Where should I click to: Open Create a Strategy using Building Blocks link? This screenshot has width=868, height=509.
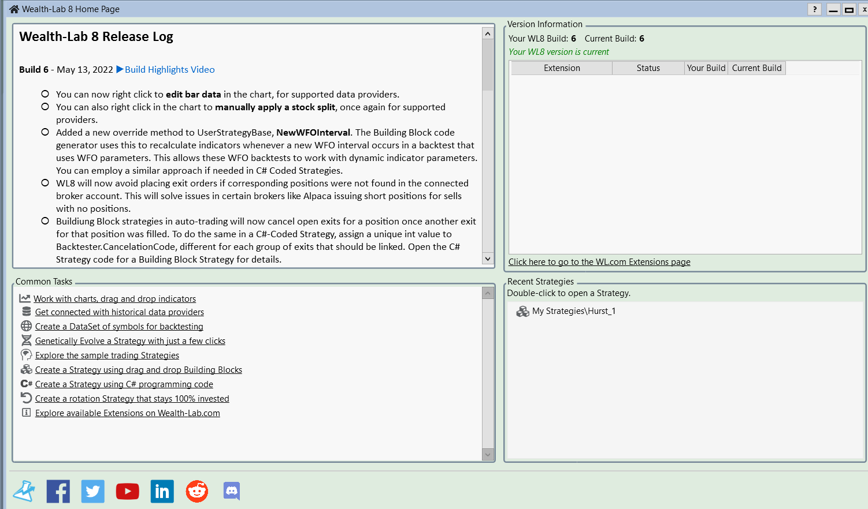[139, 370]
